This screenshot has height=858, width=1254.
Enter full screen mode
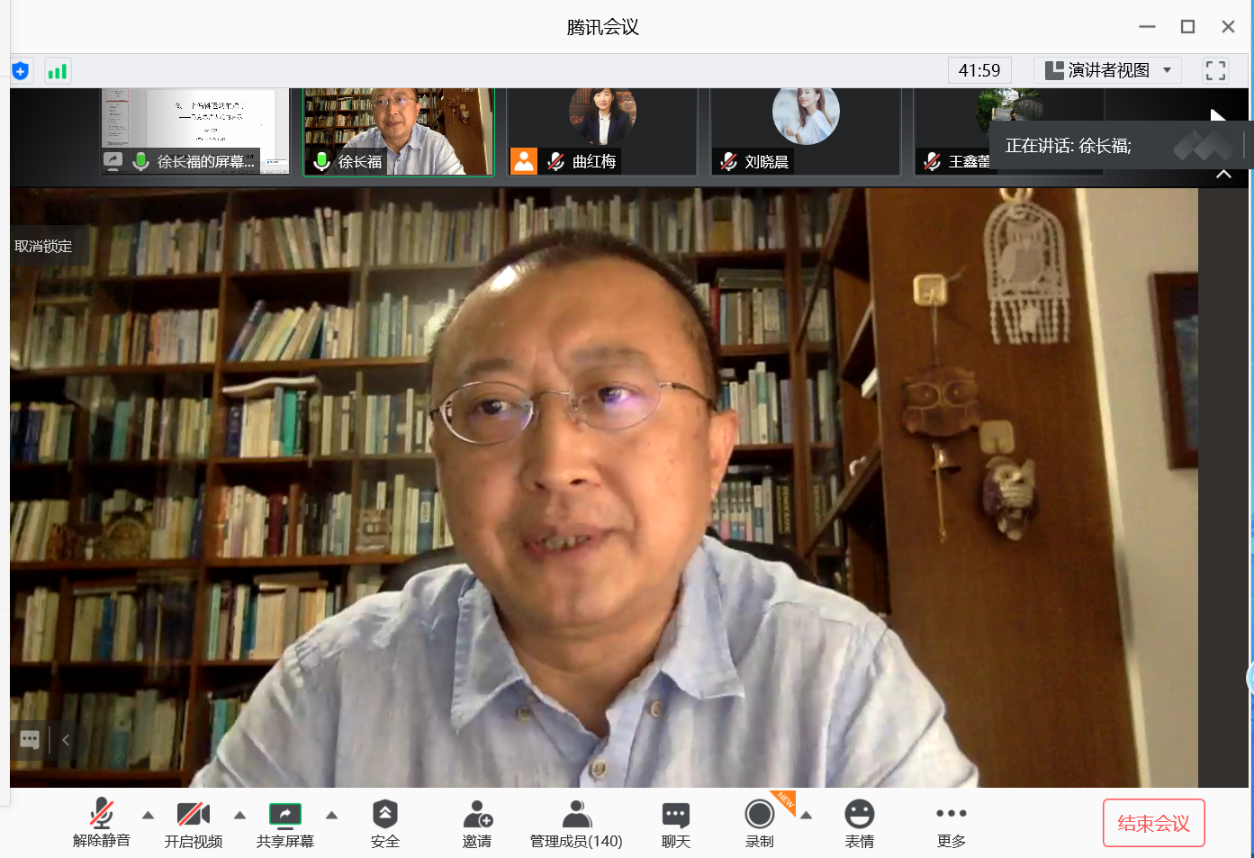click(x=1215, y=71)
